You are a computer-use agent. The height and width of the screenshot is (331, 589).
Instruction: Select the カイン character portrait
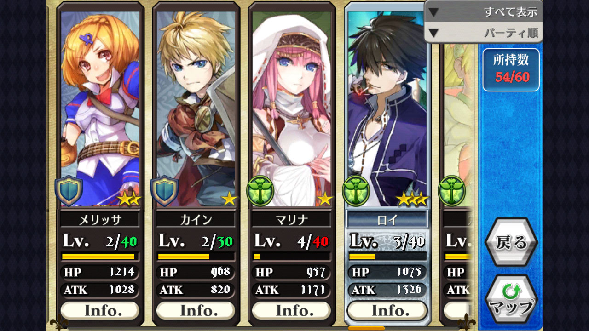pos(196,108)
